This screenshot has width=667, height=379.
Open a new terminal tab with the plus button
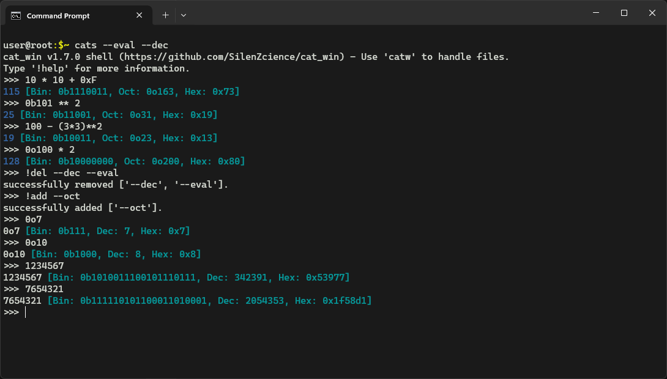click(165, 15)
